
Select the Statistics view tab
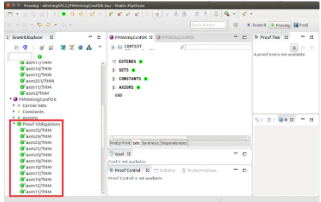point(165,170)
